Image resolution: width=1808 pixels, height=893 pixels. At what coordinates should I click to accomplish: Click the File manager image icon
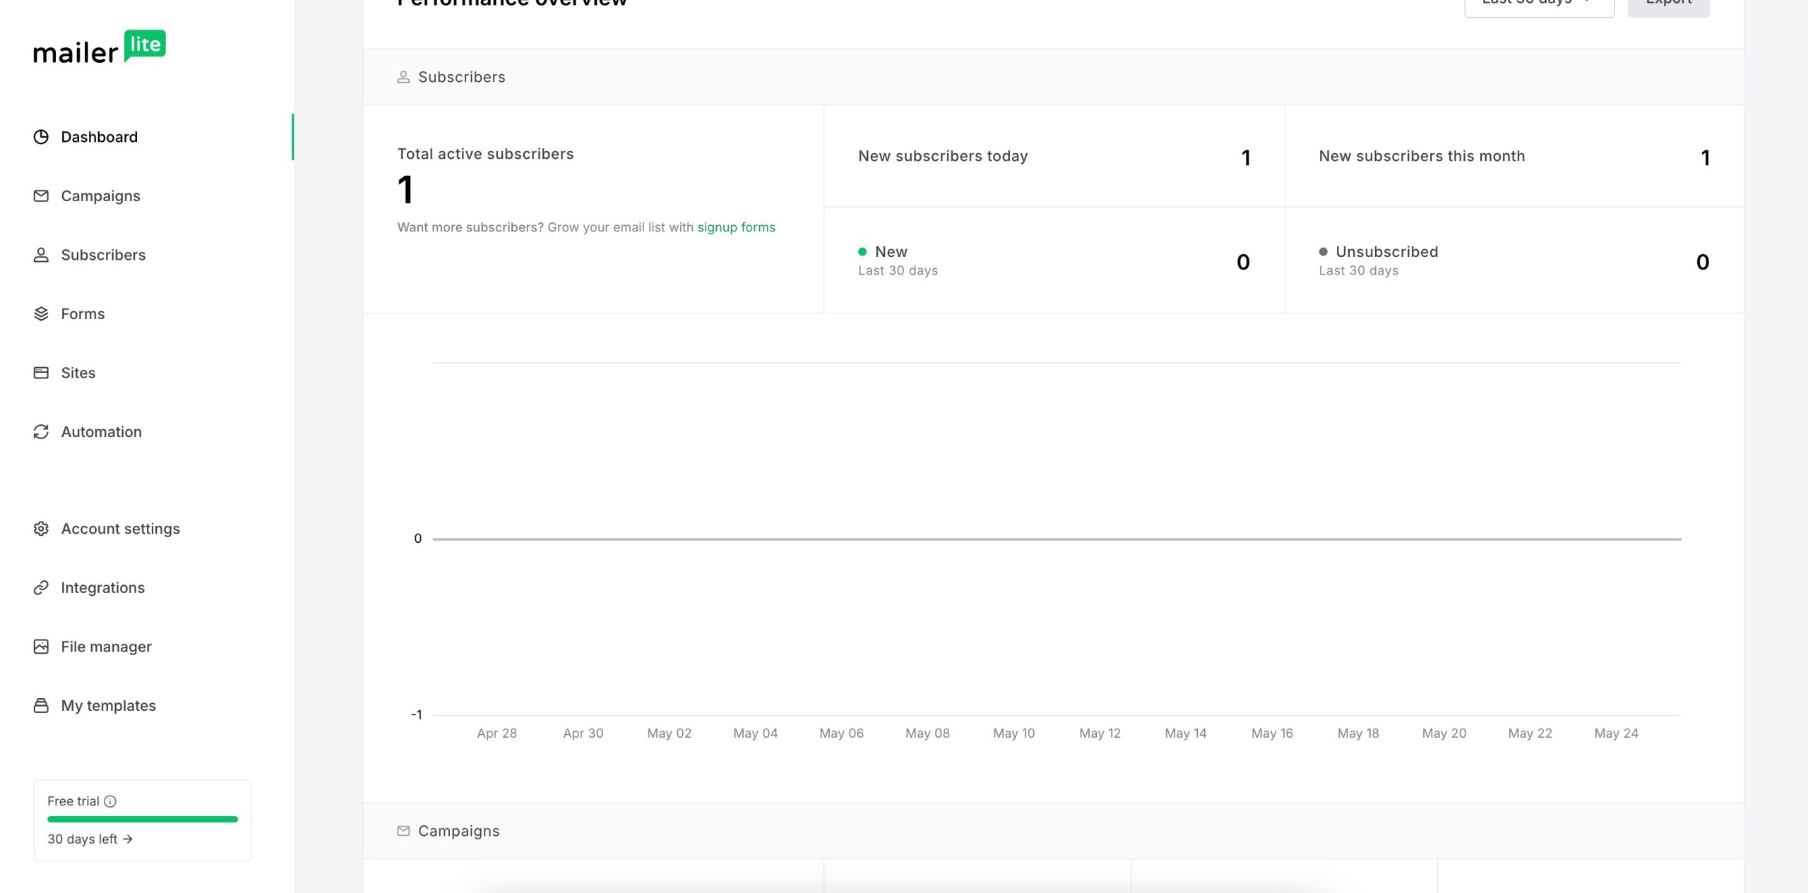click(41, 647)
